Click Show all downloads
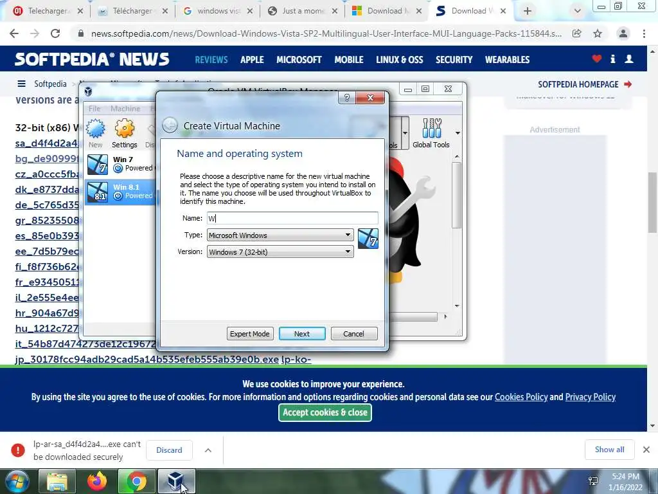 click(x=609, y=450)
